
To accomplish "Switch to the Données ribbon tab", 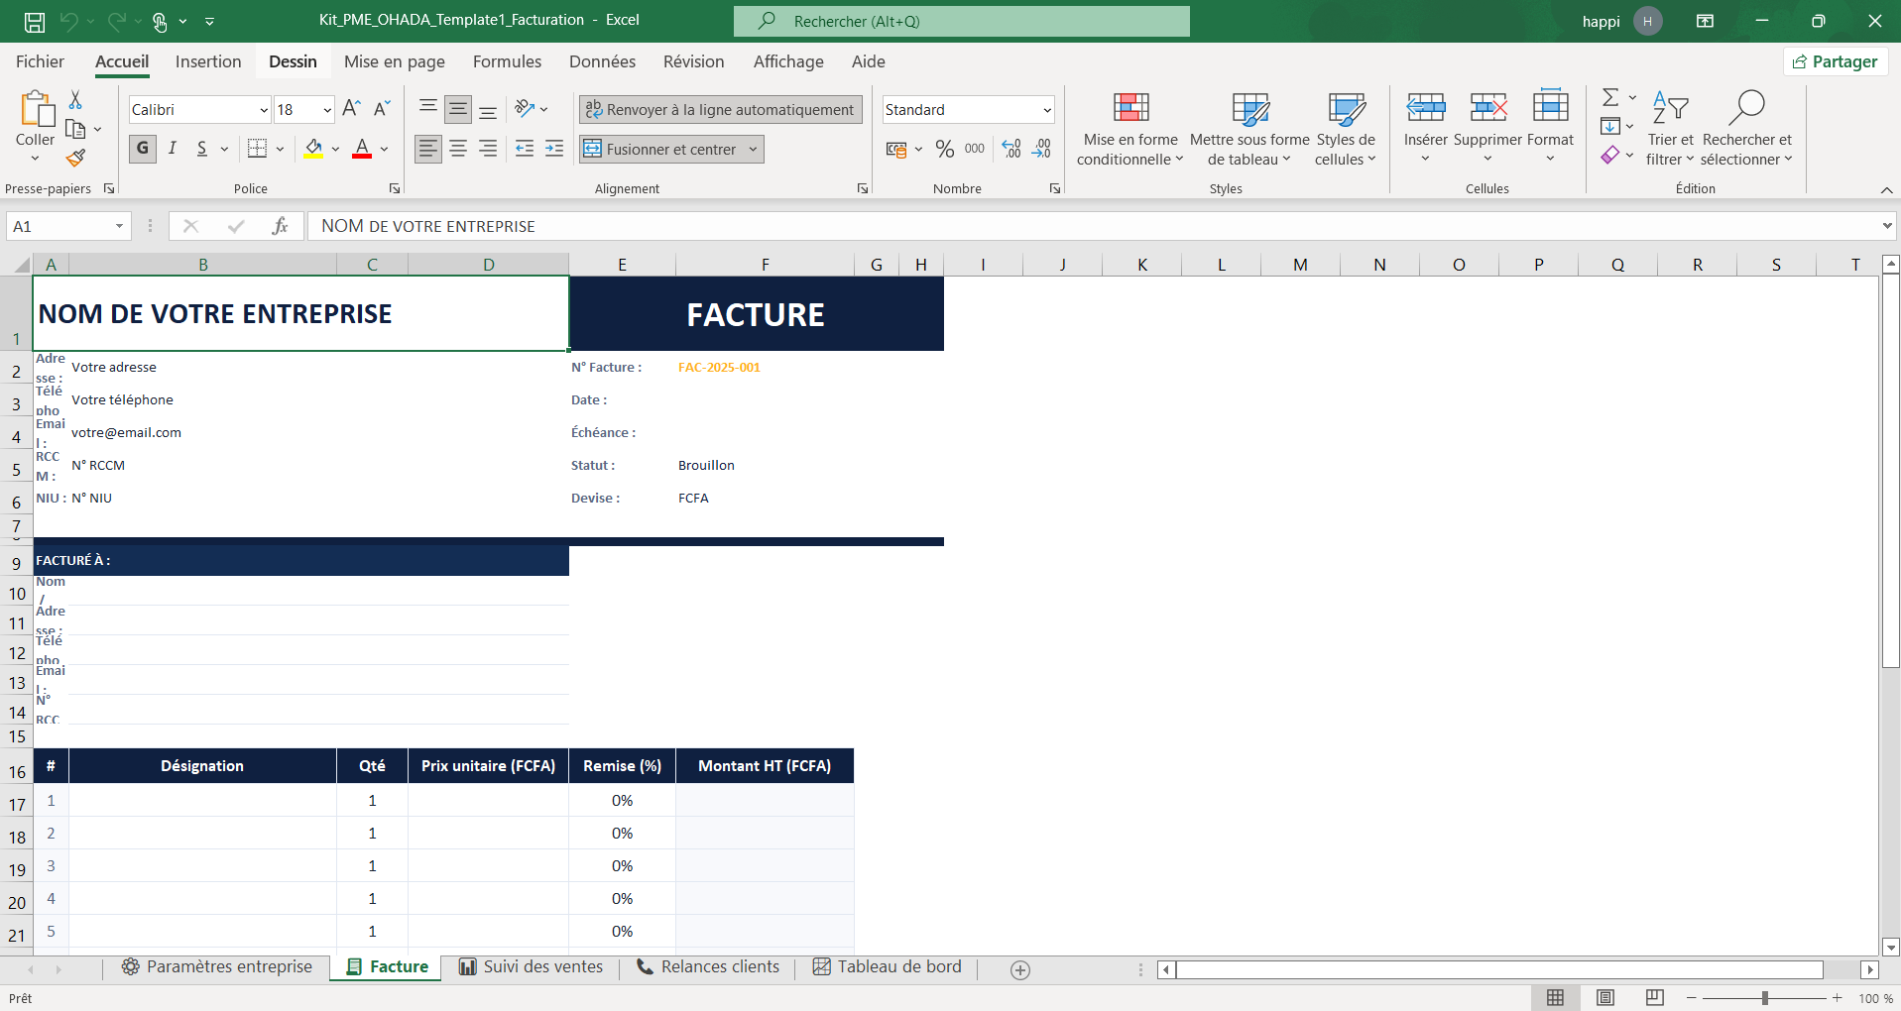I will point(602,61).
